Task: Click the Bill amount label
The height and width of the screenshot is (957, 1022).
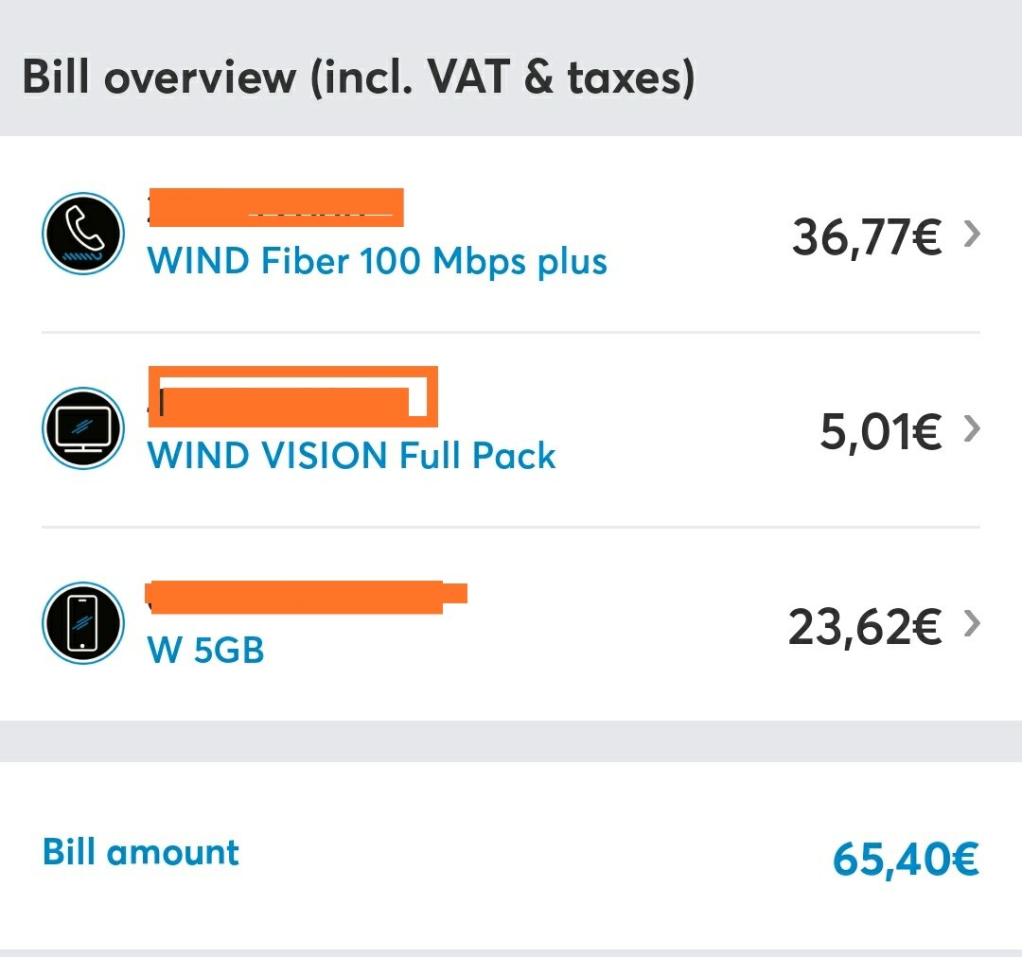Action: point(141,851)
